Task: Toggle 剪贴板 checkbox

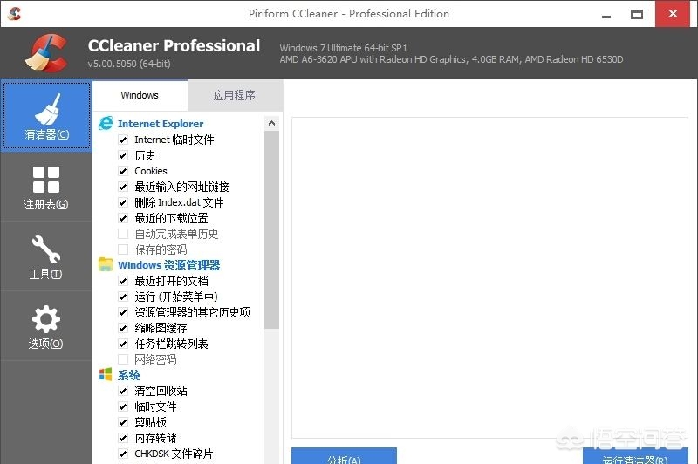Action: 123,422
